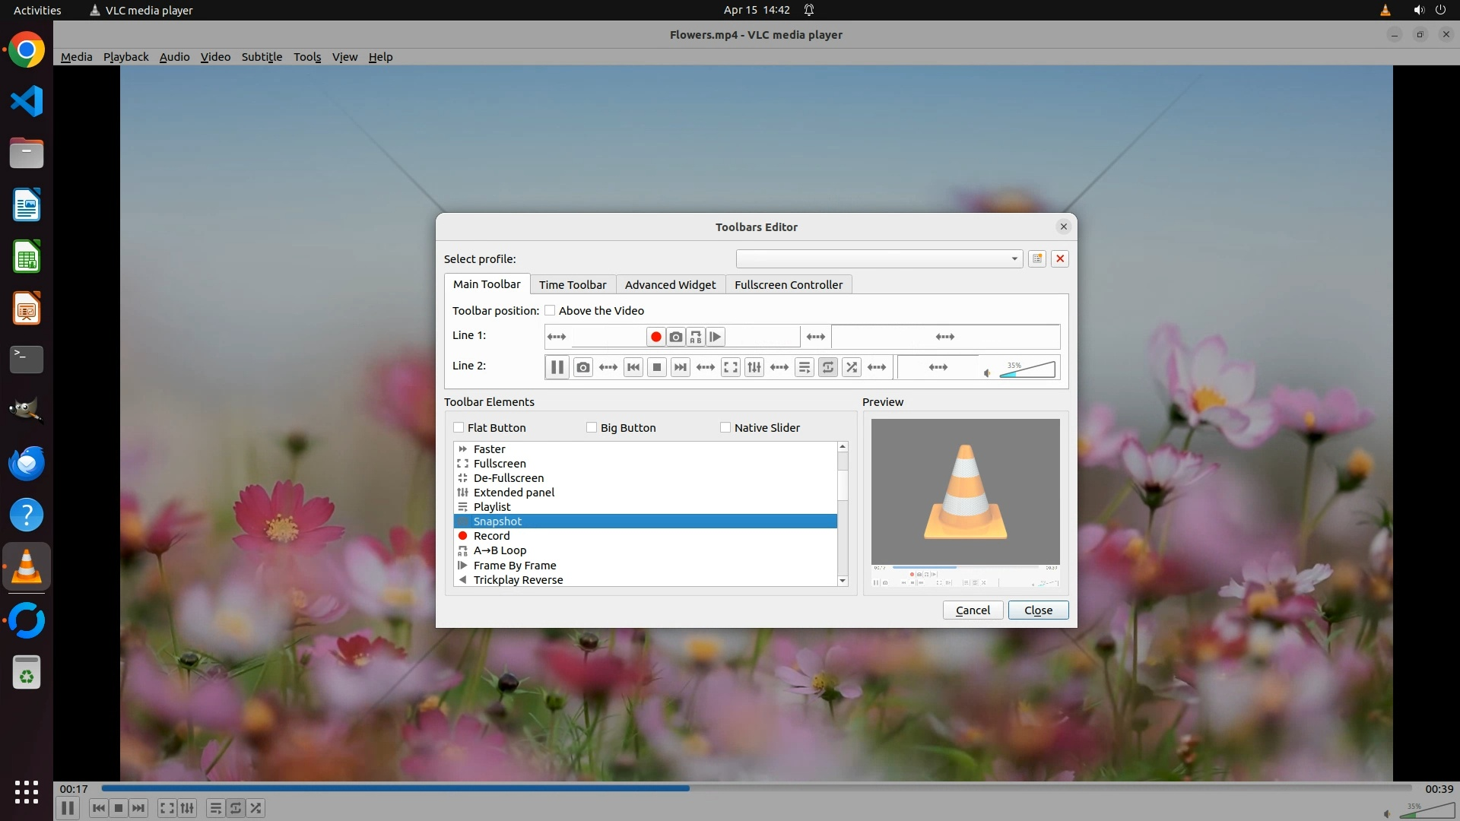Toggle the Native Slider checkbox
The image size is (1460, 821).
[725, 427]
